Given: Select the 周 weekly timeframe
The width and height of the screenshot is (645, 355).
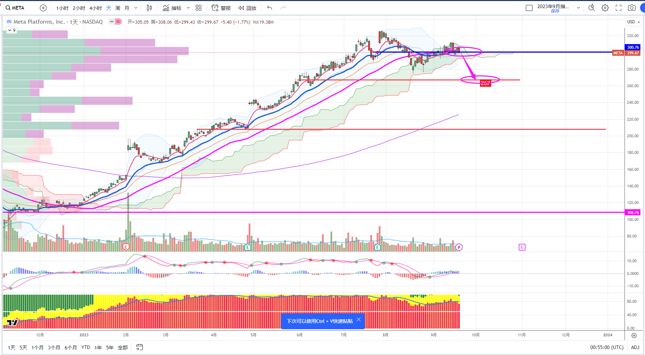Looking at the screenshot, I should (118, 8).
